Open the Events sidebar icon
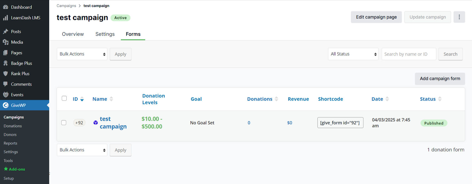 pos(6,95)
